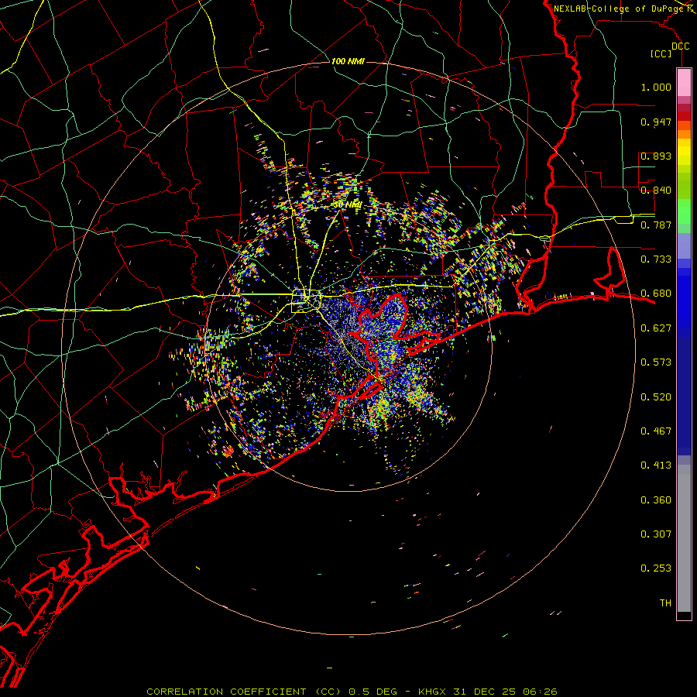Viewport: 697px width, 697px height.
Task: Click the KHGX station identifier
Action: click(434, 692)
